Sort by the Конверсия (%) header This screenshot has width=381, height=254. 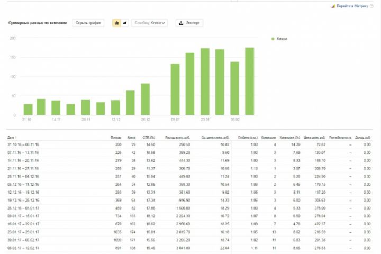tap(290, 138)
